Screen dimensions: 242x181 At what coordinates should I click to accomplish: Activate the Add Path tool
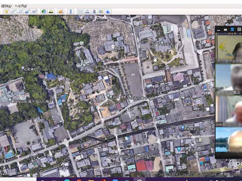(20, 11)
